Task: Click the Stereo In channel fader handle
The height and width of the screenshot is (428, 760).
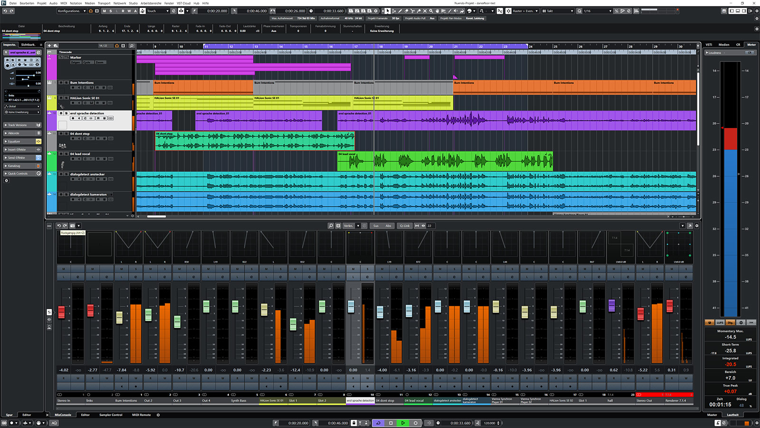Action: click(61, 312)
